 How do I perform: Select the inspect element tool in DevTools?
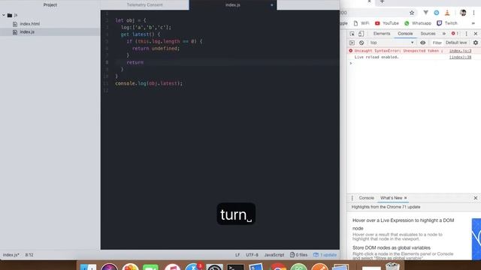pyautogui.click(x=352, y=34)
